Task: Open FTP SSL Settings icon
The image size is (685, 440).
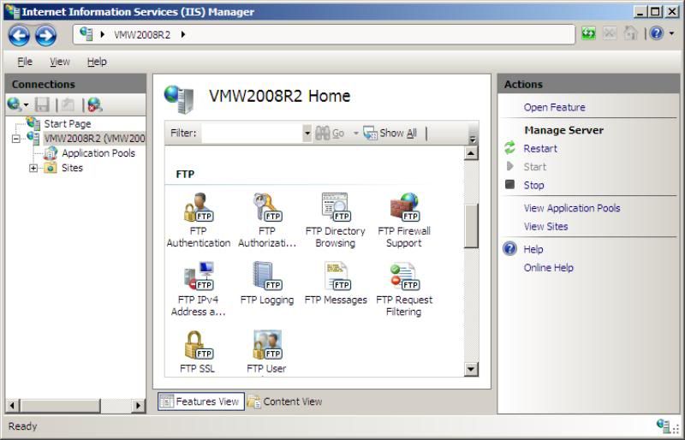Action: [199, 345]
